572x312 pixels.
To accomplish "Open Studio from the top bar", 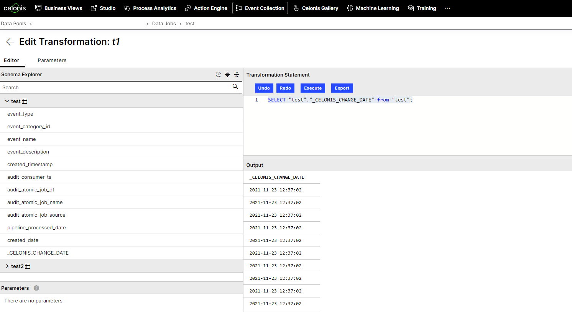I will (x=103, y=8).
